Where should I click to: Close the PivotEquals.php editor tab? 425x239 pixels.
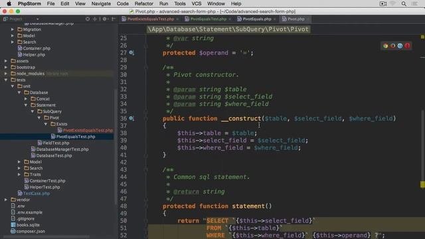tap(274, 19)
